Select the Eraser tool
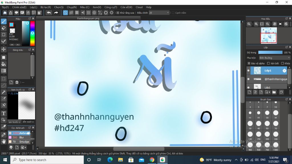Image resolution: width=292 pixels, height=164 pixels. (3, 28)
